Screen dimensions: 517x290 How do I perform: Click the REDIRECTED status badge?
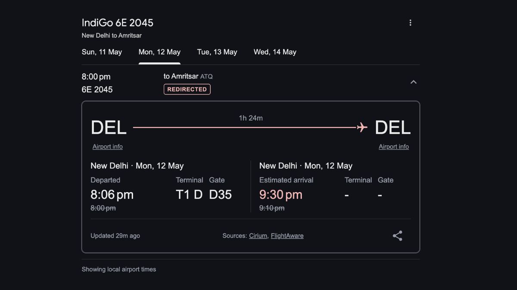(x=187, y=89)
